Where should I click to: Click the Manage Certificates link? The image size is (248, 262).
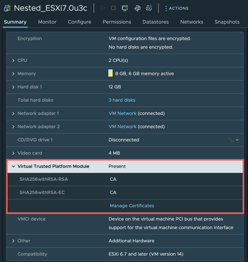click(x=132, y=206)
